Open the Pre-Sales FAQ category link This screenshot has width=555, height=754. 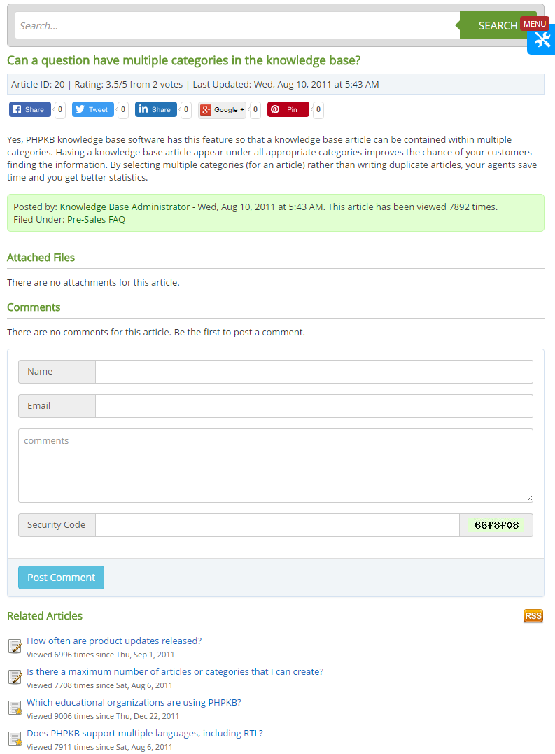[x=96, y=219]
